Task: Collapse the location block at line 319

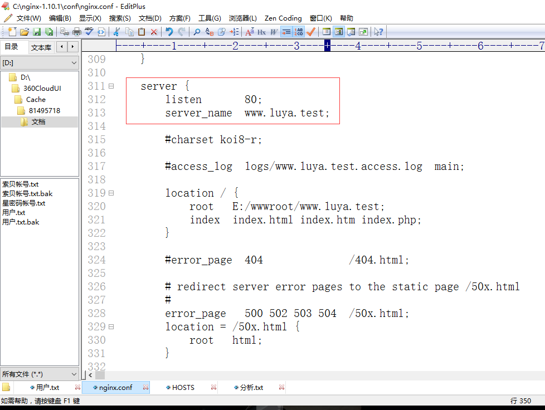Action: click(x=111, y=193)
